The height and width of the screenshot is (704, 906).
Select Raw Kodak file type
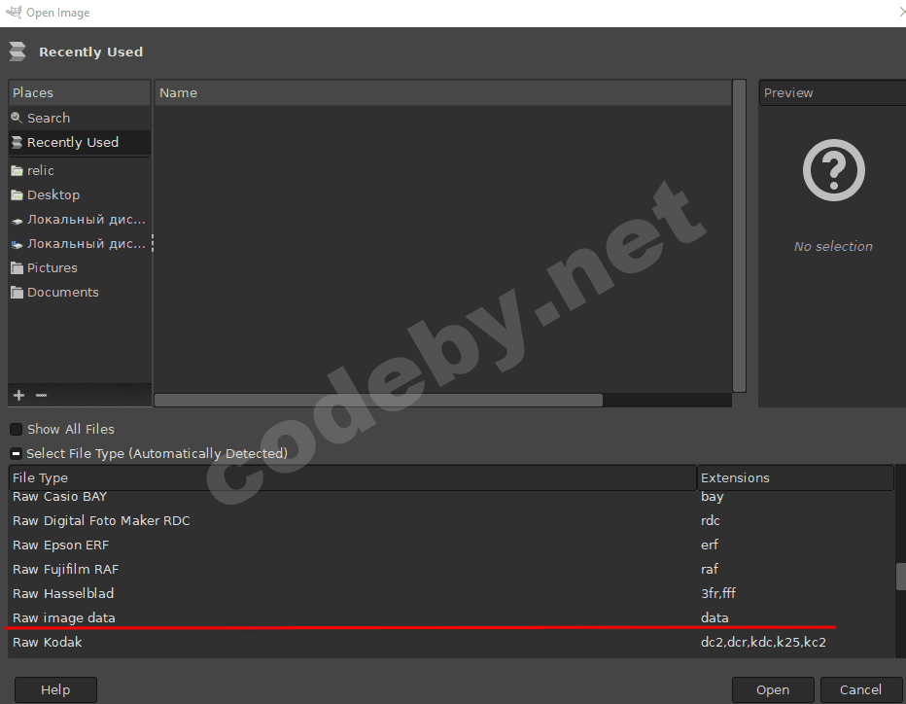tap(451, 642)
